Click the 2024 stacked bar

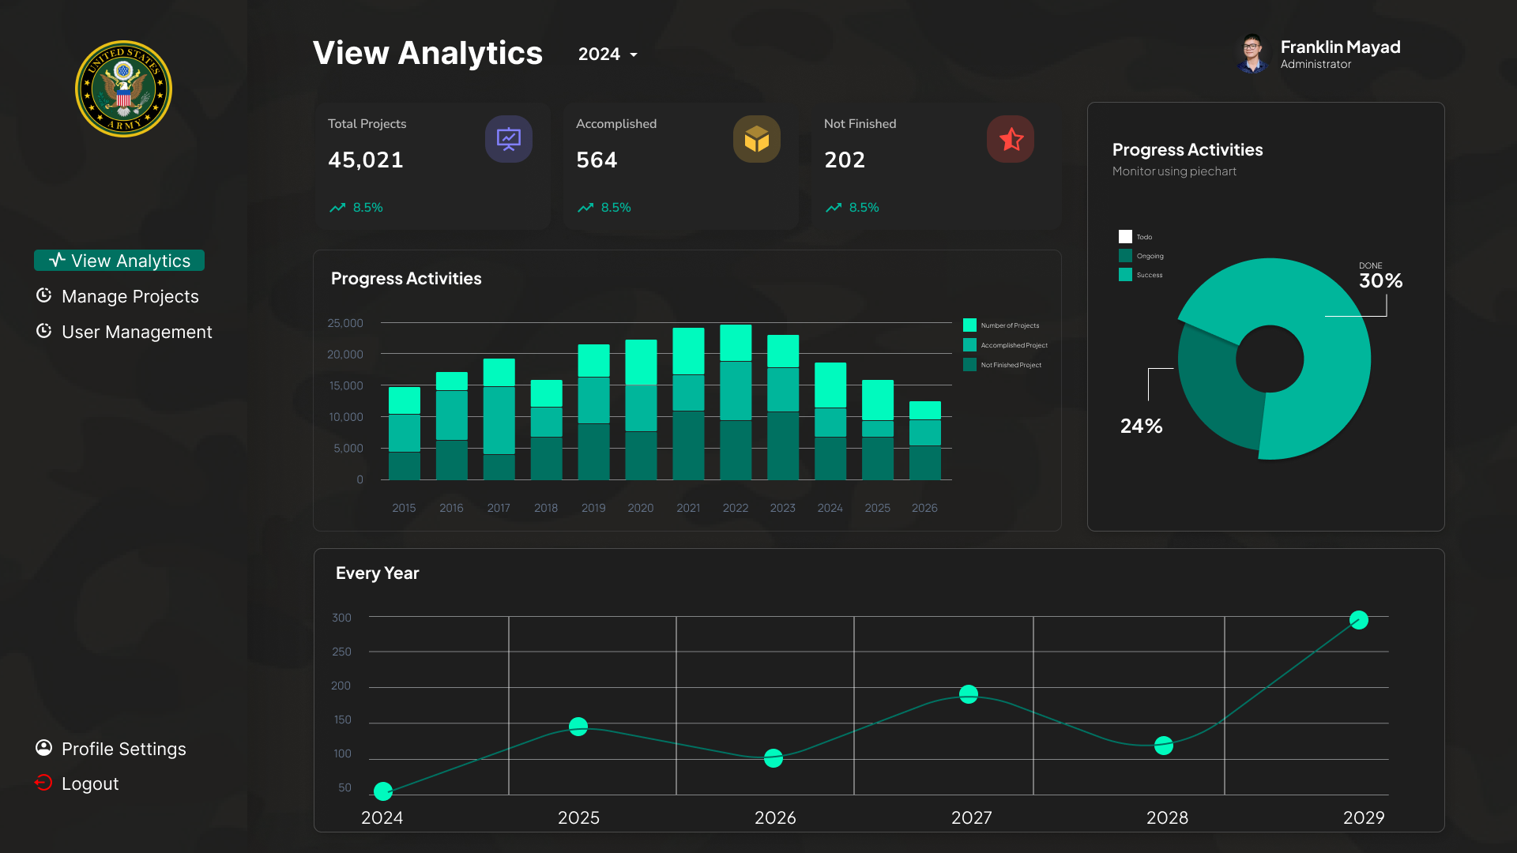point(830,421)
